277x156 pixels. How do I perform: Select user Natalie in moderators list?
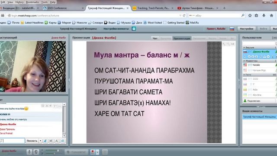click(x=259, y=65)
